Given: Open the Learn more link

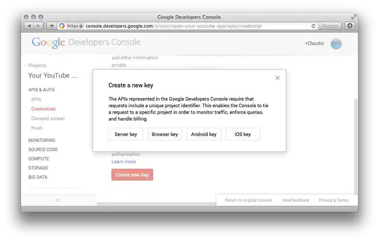Looking at the screenshot, I should (x=124, y=162).
